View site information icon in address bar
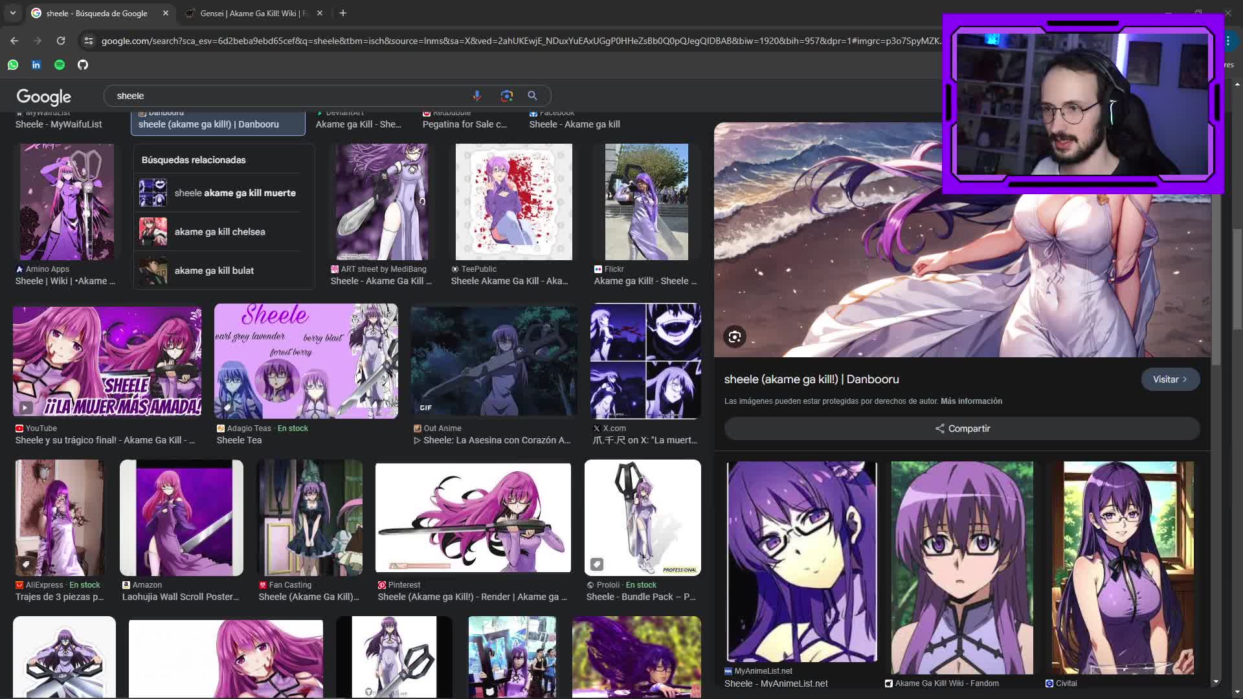 89,41
